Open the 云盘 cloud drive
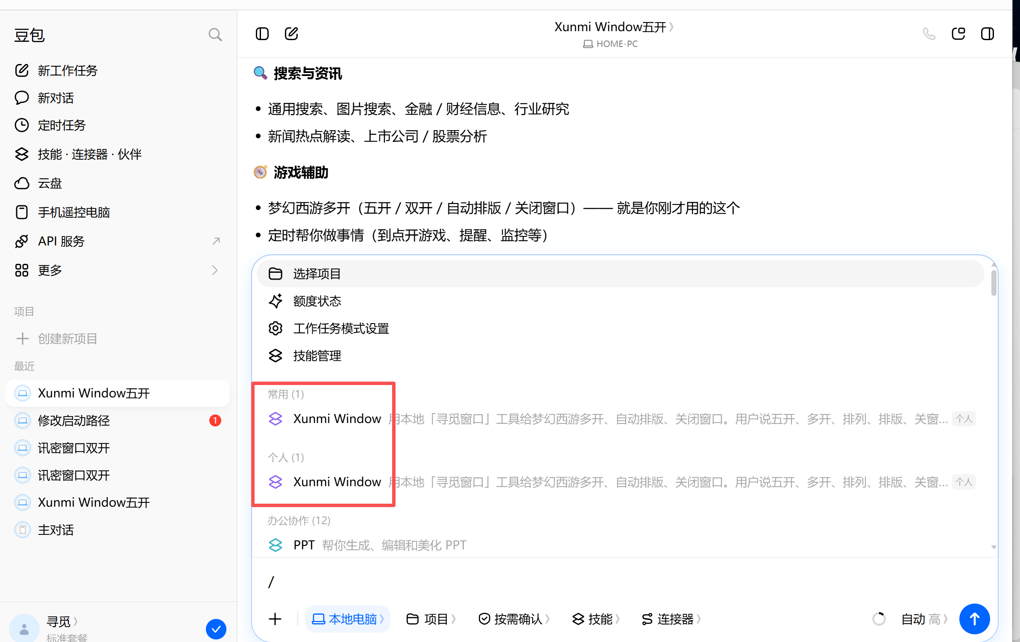The height and width of the screenshot is (642, 1020). pos(117,183)
